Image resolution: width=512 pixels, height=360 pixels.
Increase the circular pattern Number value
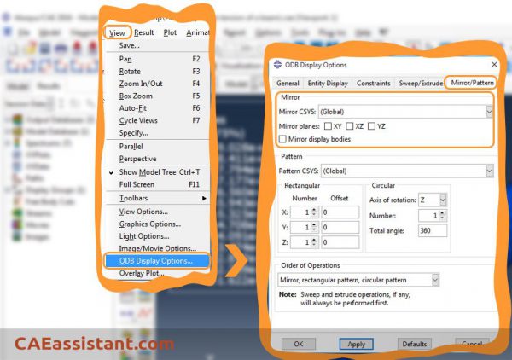[x=445, y=213]
